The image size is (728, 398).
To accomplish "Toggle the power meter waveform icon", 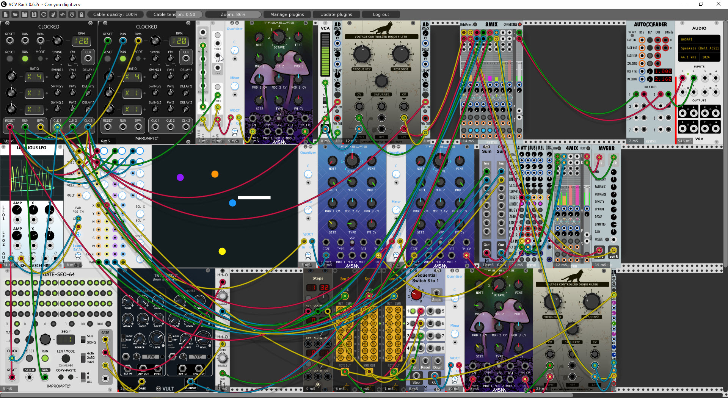I will 63,14.
